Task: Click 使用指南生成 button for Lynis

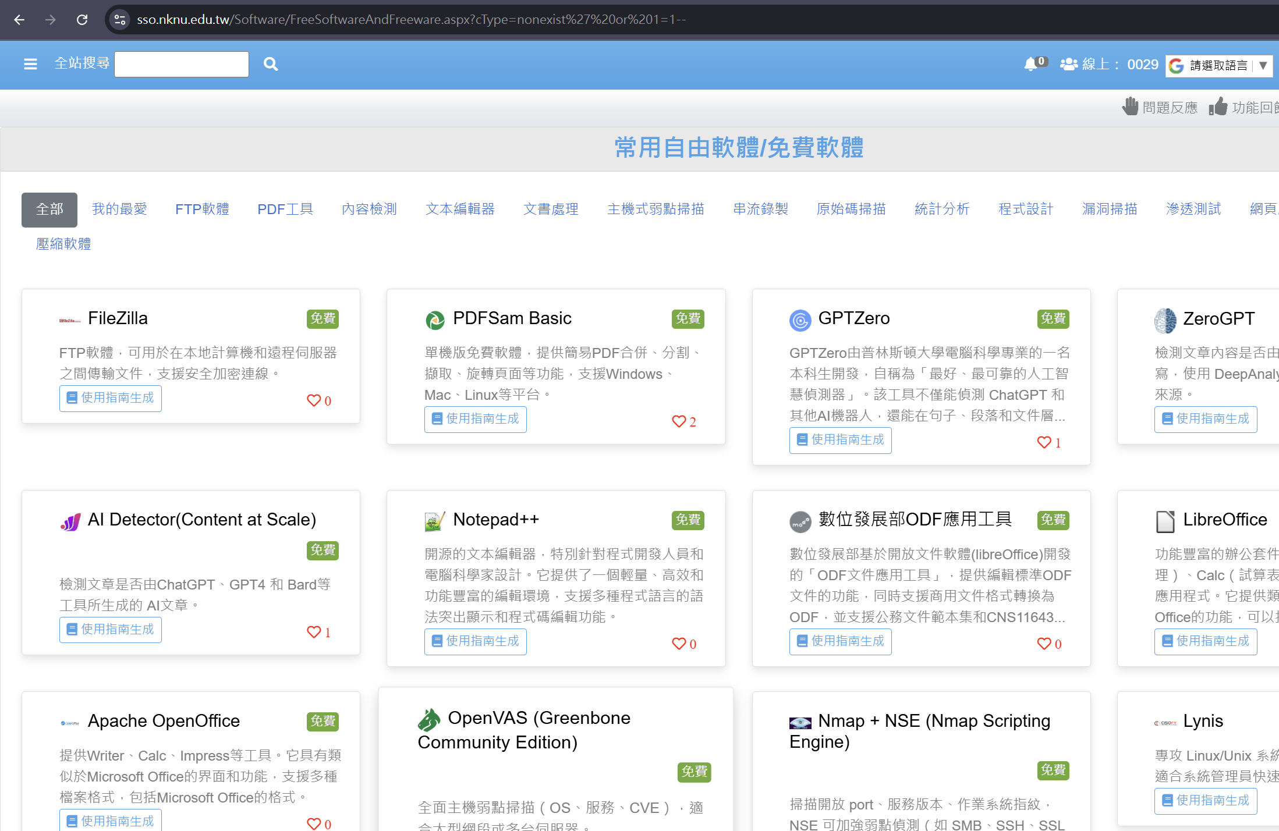Action: 1206,801
